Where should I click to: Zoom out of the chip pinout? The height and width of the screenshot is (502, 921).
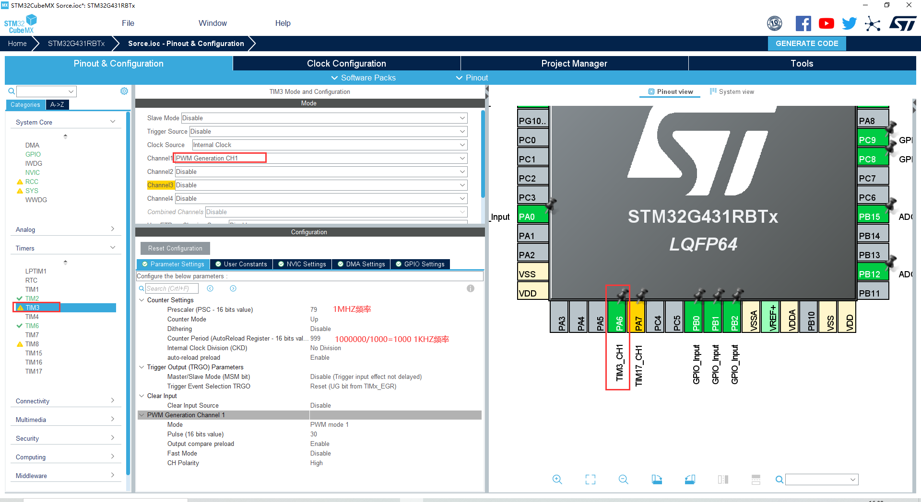tap(623, 479)
